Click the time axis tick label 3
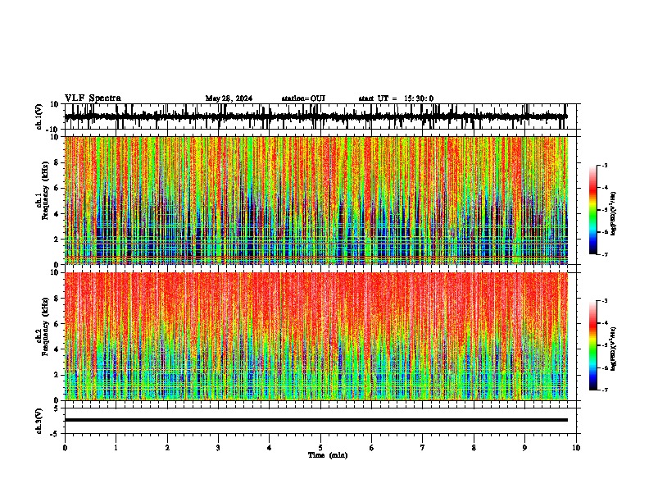The width and height of the screenshot is (649, 502). 219,448
